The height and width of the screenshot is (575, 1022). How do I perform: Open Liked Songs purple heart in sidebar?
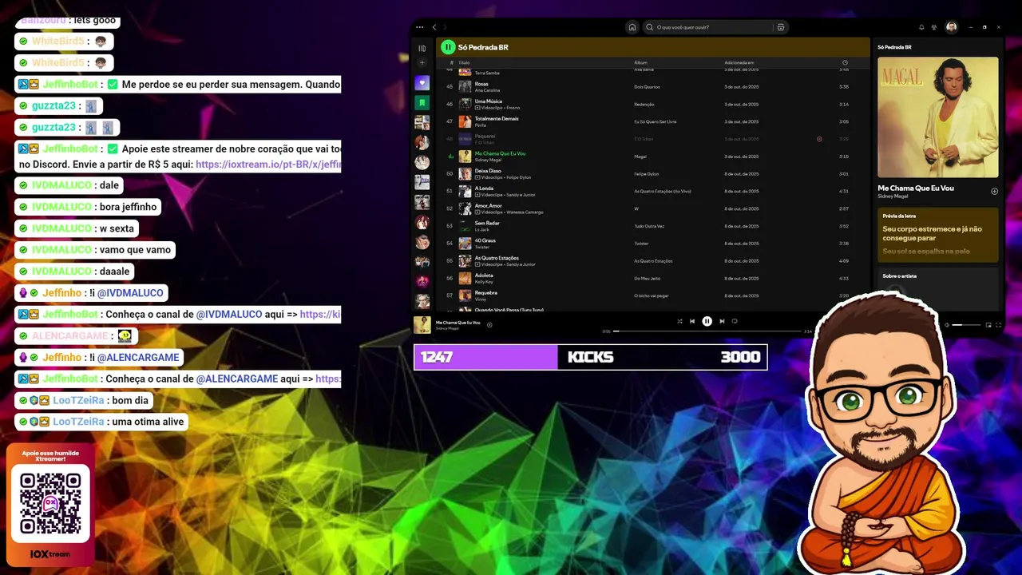[x=422, y=83]
